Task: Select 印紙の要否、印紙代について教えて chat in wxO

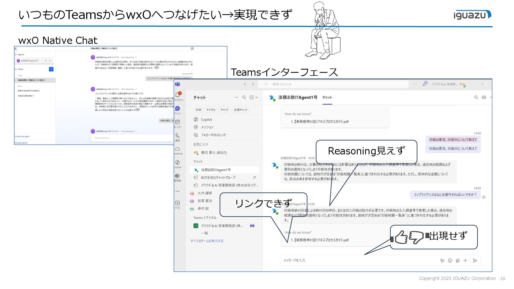Action: click(35, 80)
